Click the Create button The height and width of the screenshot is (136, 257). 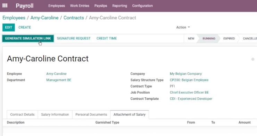[25, 27]
